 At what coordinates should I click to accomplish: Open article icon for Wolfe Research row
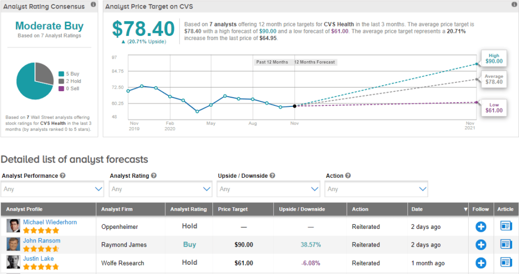tap(506, 262)
